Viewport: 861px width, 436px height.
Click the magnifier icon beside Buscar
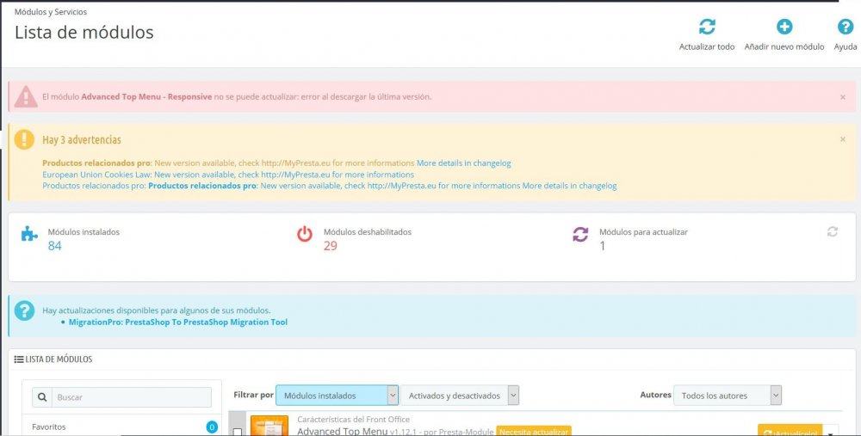(41, 397)
